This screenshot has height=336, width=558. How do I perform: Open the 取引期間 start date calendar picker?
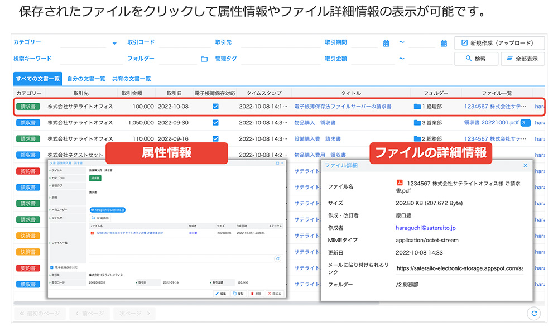[386, 43]
